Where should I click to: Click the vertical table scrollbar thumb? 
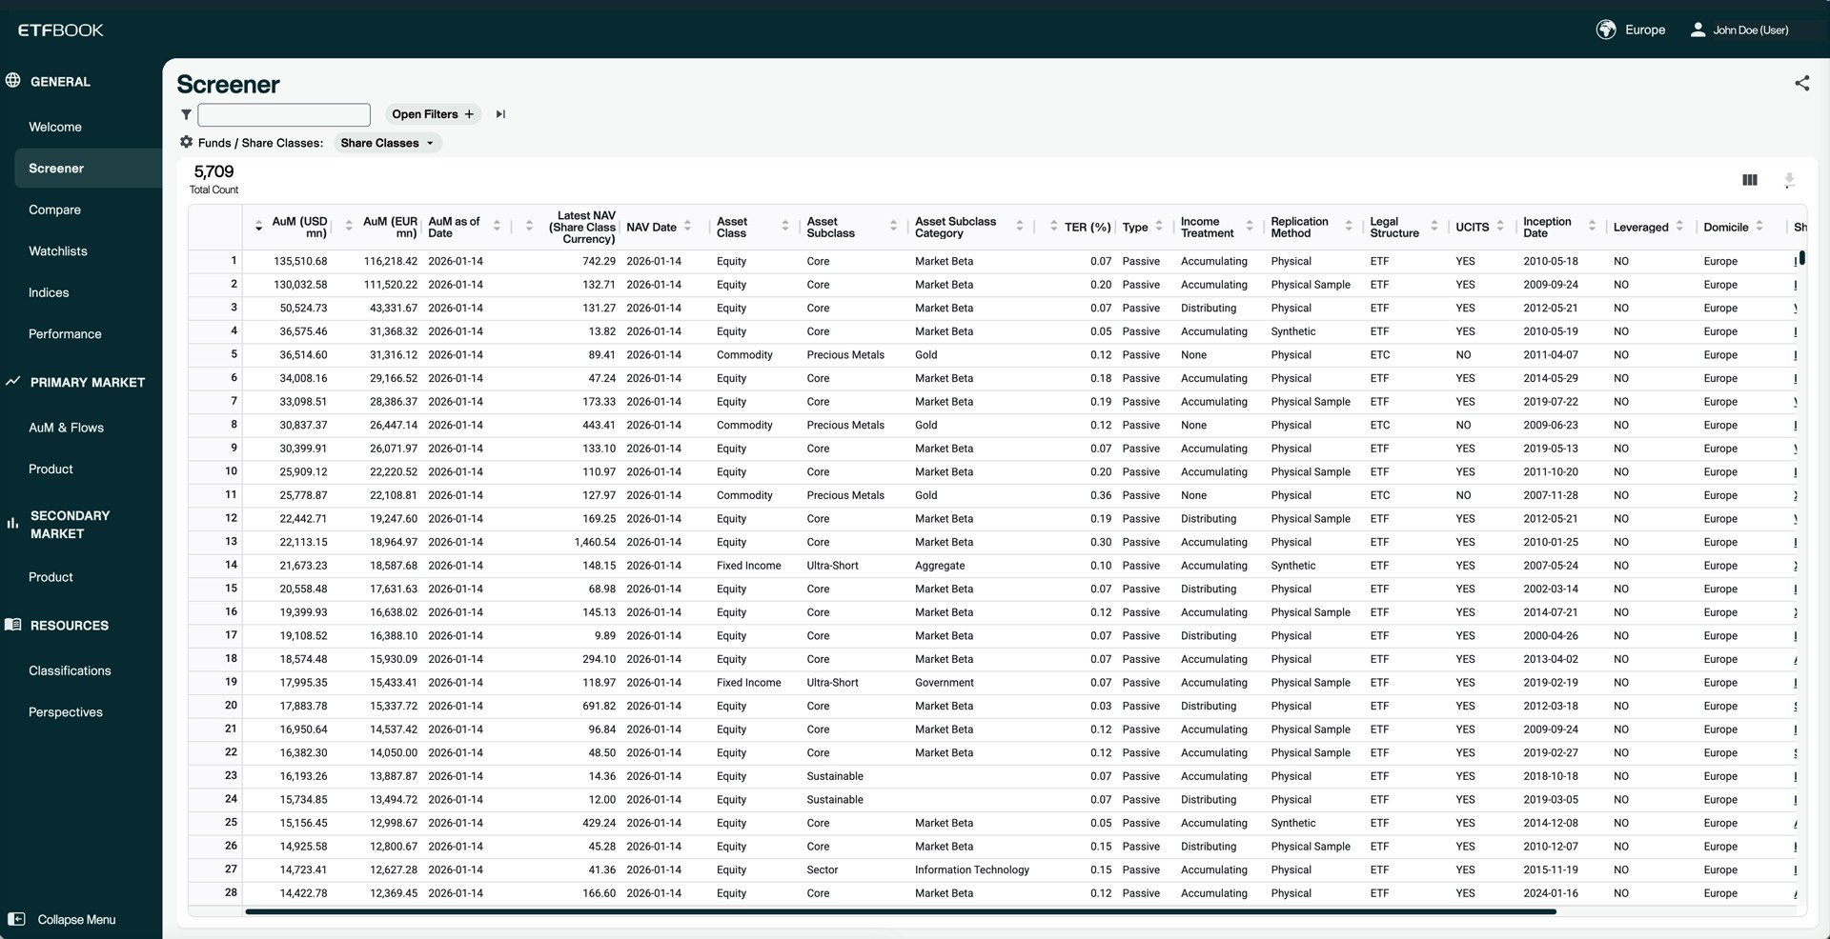1801,257
